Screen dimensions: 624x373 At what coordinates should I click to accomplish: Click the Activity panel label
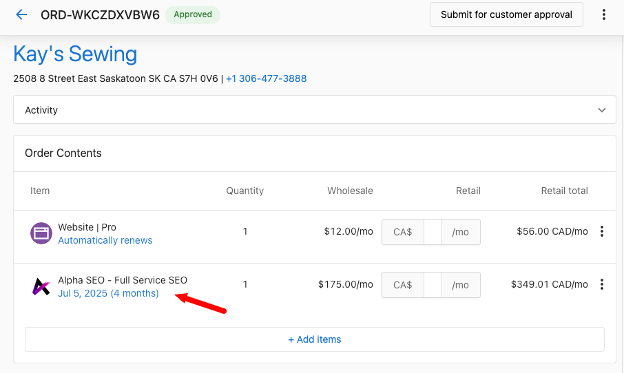41,110
